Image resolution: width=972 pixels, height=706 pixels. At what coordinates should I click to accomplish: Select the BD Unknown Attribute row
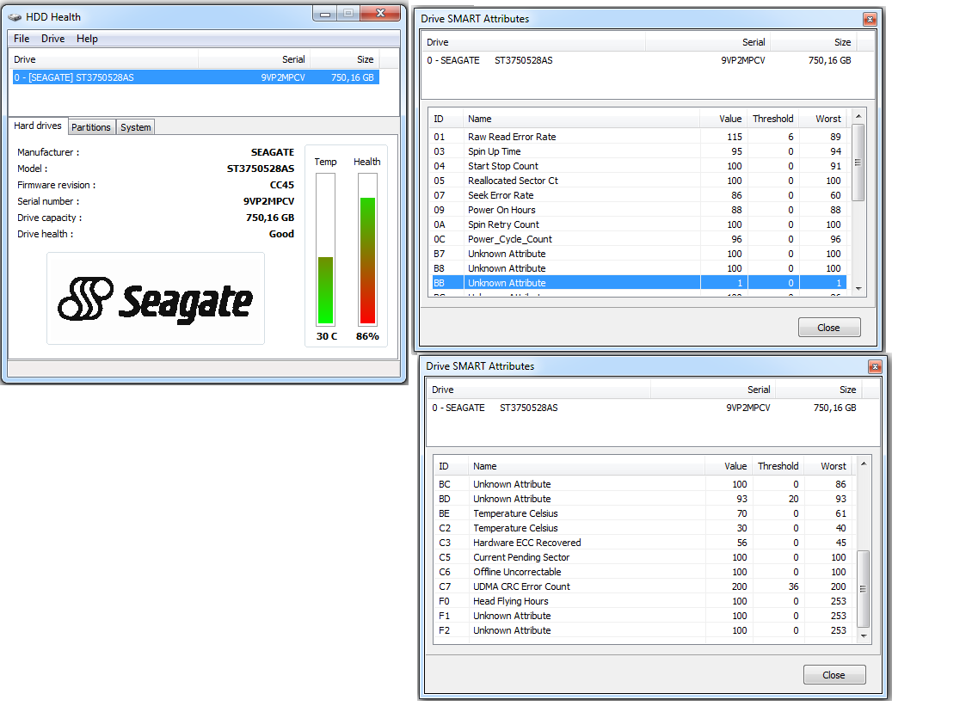click(643, 499)
